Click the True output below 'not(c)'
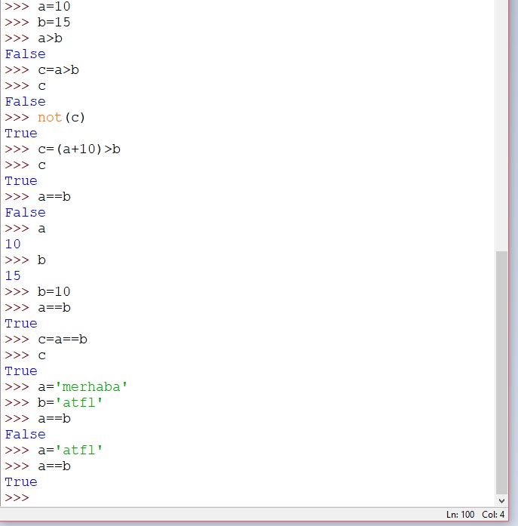Screen dimensions: 518x526 pyautogui.click(x=21, y=133)
